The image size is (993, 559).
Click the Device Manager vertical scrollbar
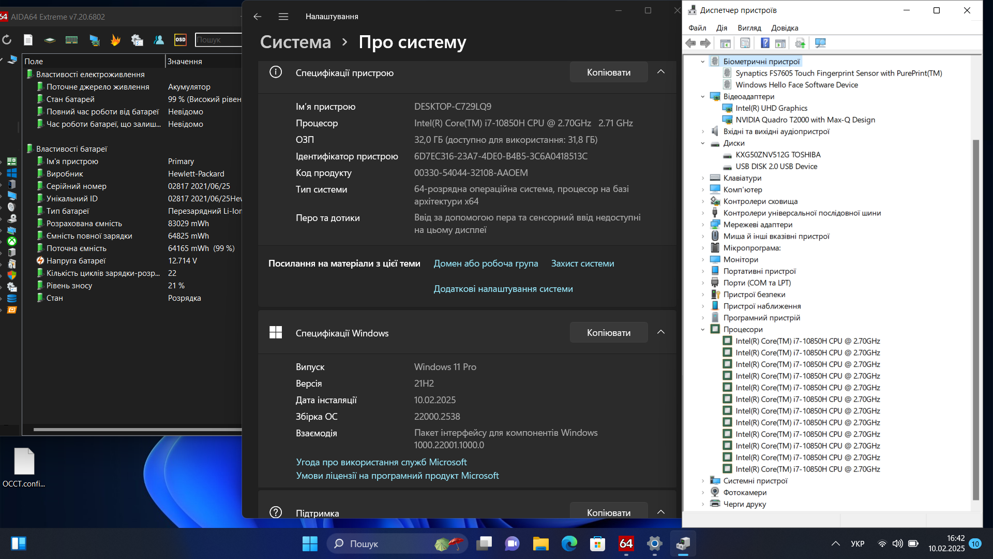[x=976, y=319]
